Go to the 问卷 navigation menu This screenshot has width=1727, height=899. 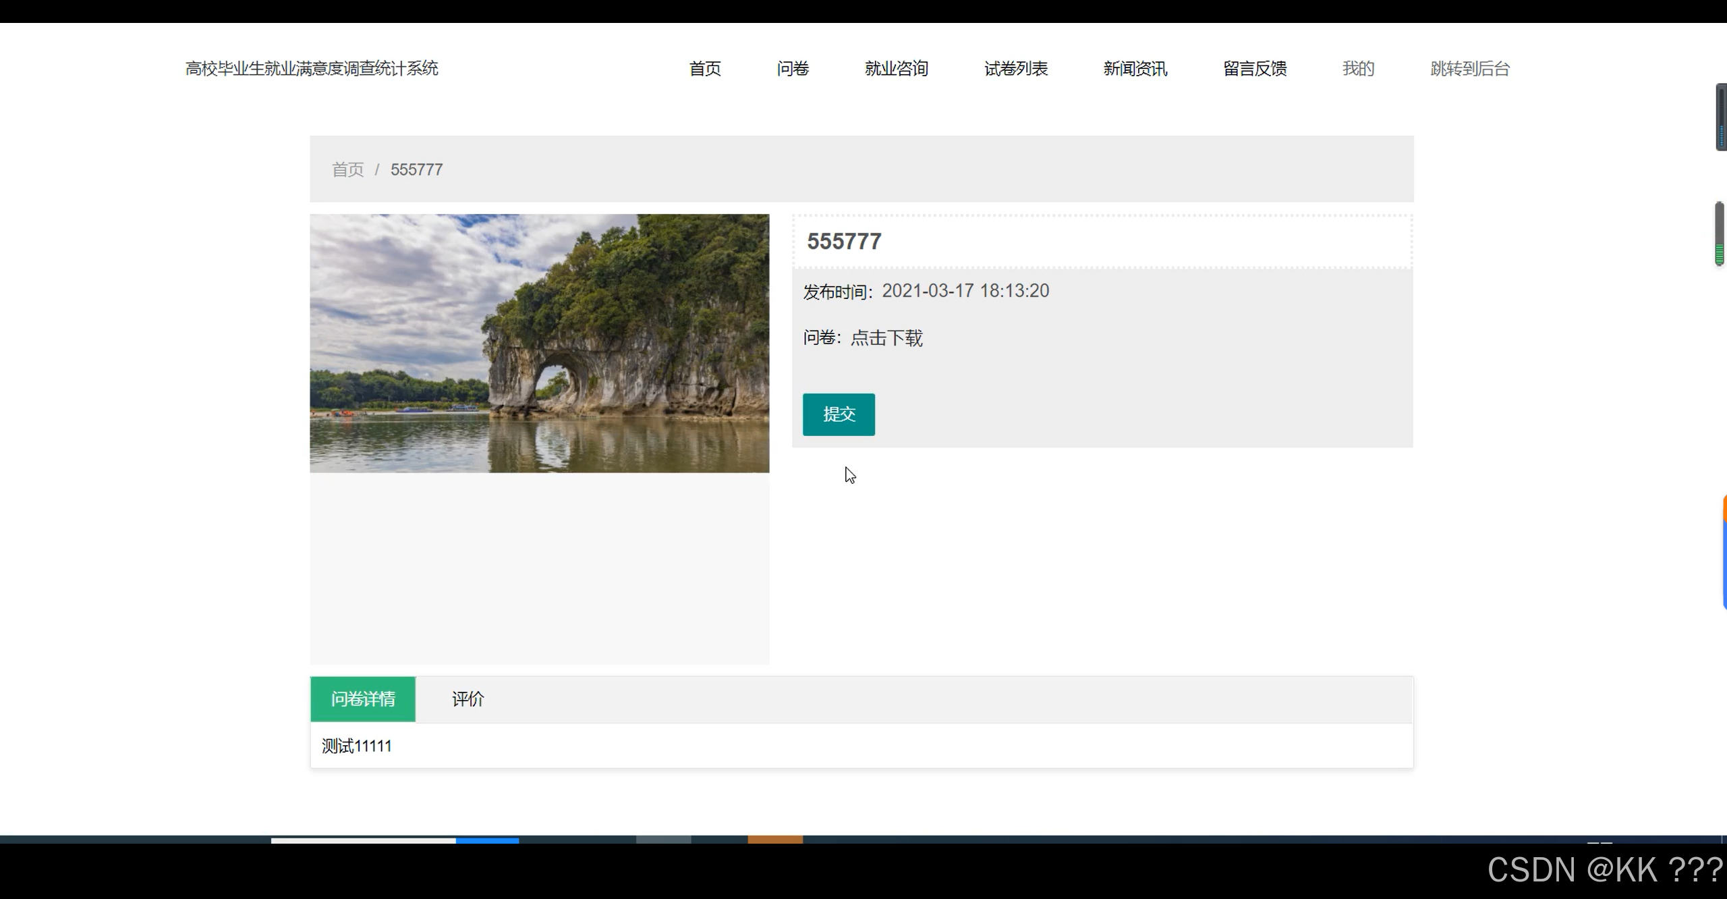point(793,69)
